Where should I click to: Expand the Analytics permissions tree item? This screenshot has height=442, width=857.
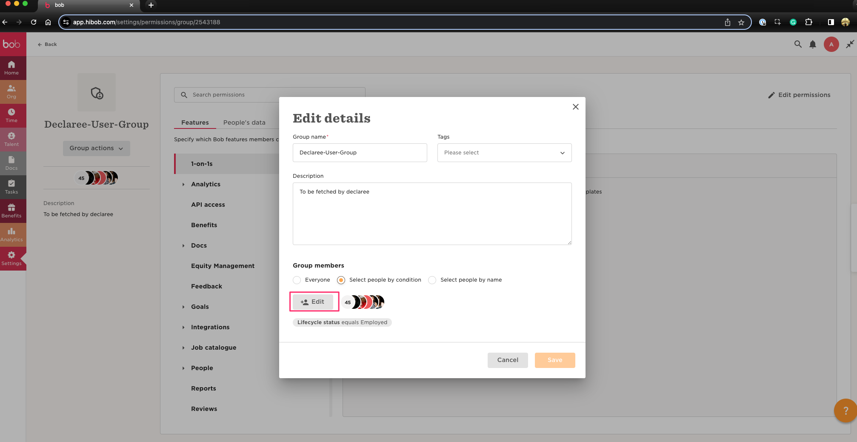[183, 184]
